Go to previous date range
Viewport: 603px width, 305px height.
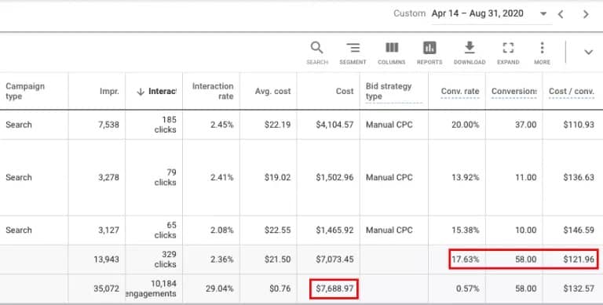pyautogui.click(x=561, y=14)
